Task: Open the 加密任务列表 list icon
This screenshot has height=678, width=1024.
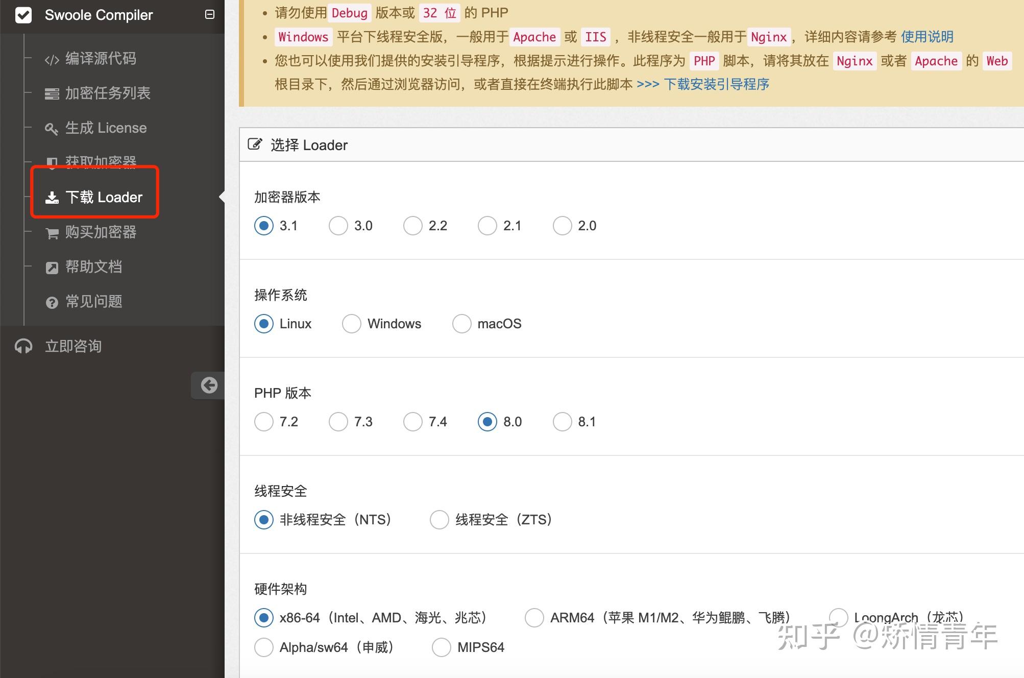Action: (x=52, y=93)
